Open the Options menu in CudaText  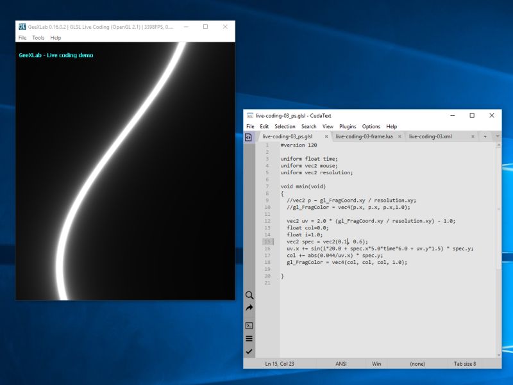(x=371, y=126)
